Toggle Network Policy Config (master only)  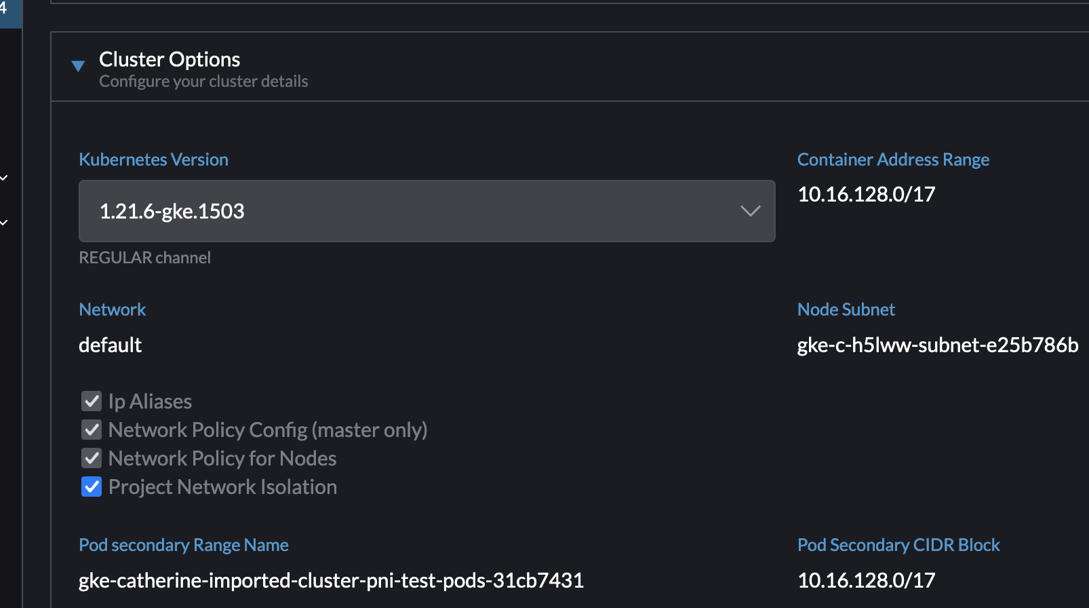pos(91,430)
